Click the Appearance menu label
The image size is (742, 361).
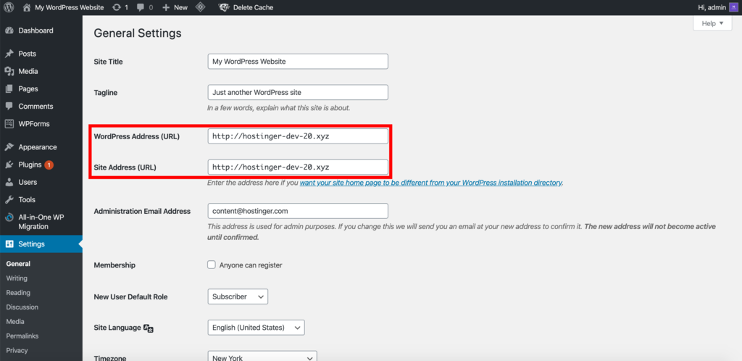(x=38, y=147)
